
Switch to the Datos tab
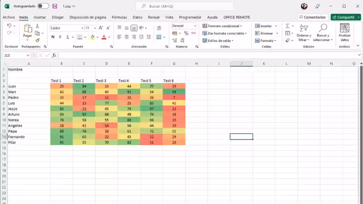pyautogui.click(x=137, y=17)
